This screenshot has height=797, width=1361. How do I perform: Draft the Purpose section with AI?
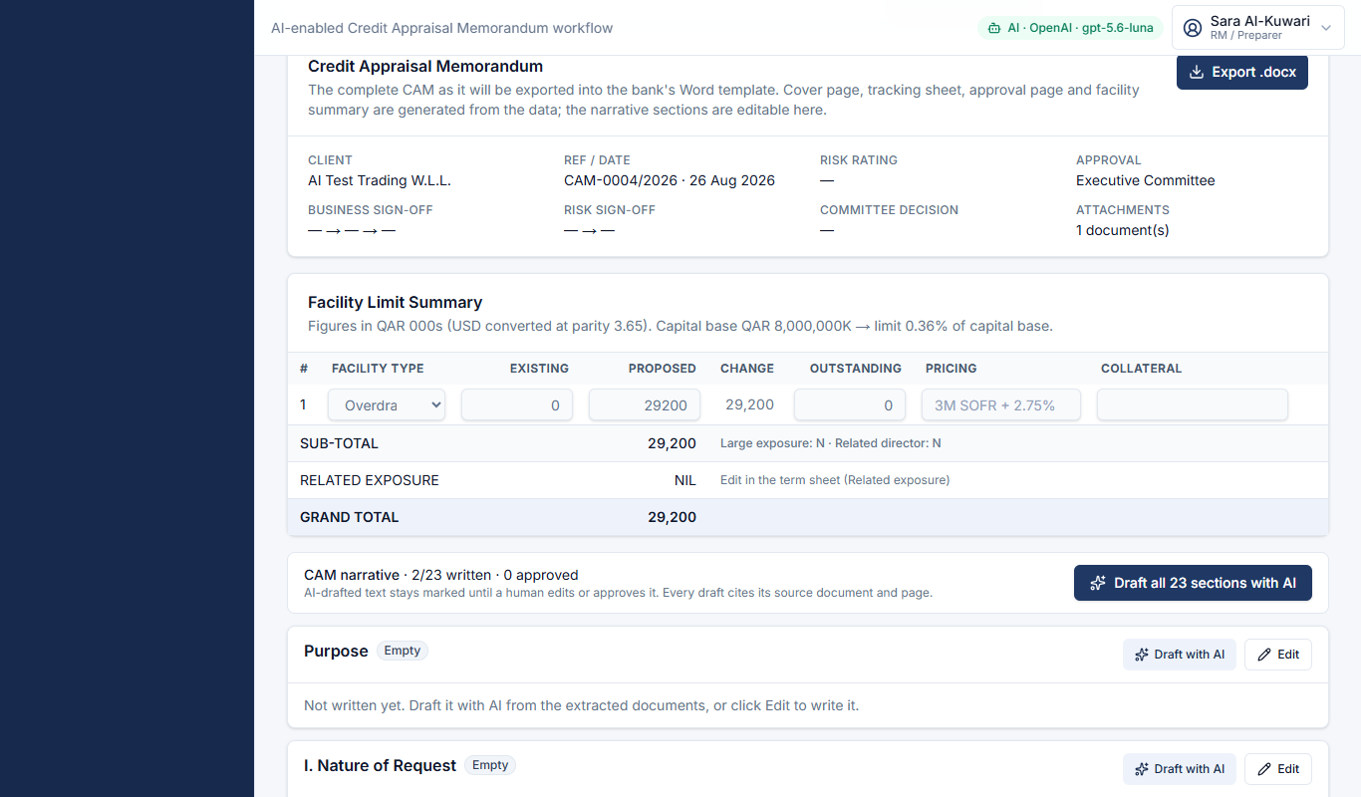pyautogui.click(x=1180, y=655)
